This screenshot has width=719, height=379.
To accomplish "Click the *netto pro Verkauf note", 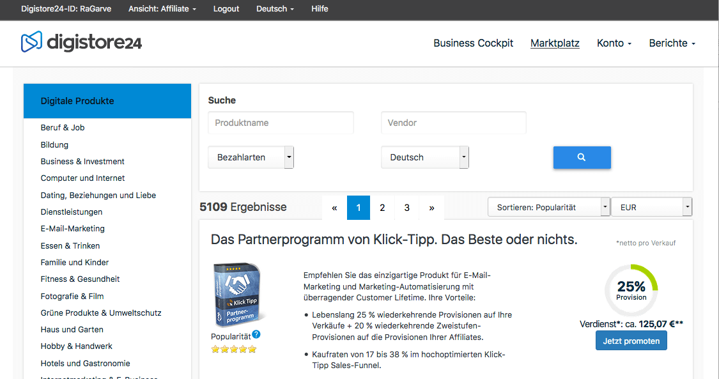I will click(x=646, y=243).
